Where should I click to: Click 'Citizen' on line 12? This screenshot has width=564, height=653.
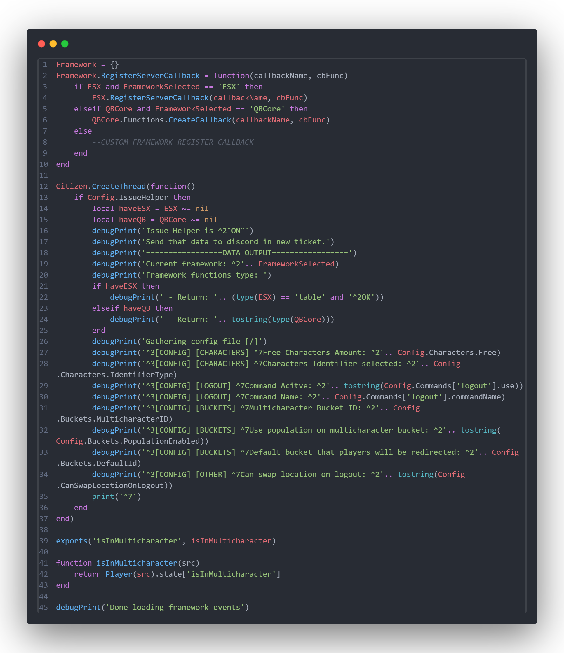click(72, 186)
